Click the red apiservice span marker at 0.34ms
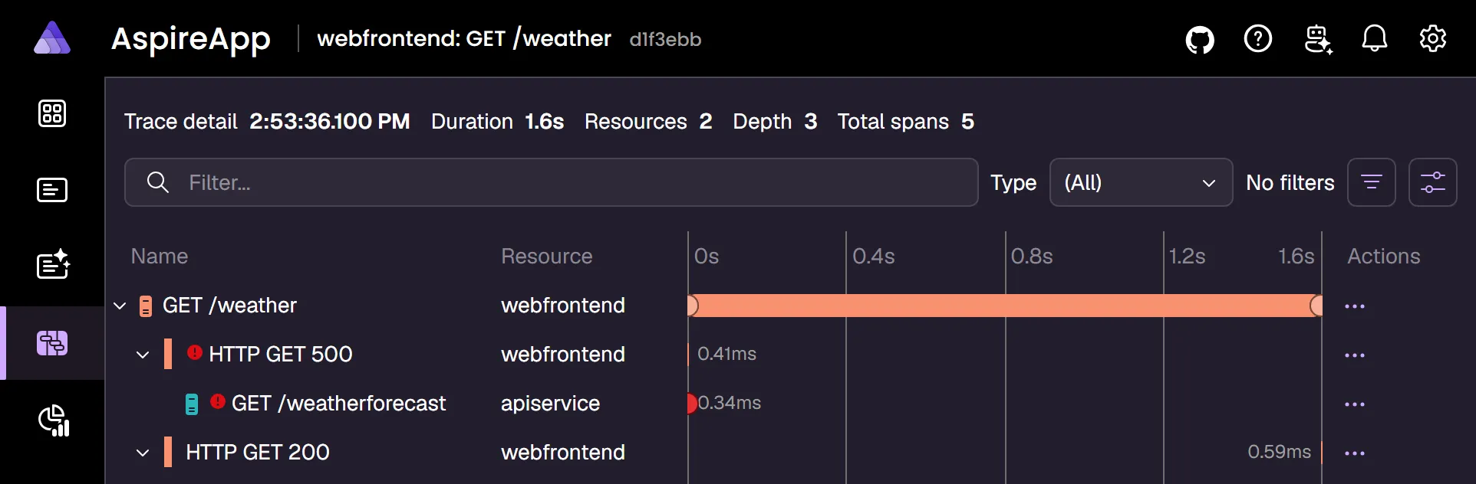This screenshot has height=484, width=1476. pyautogui.click(x=692, y=403)
